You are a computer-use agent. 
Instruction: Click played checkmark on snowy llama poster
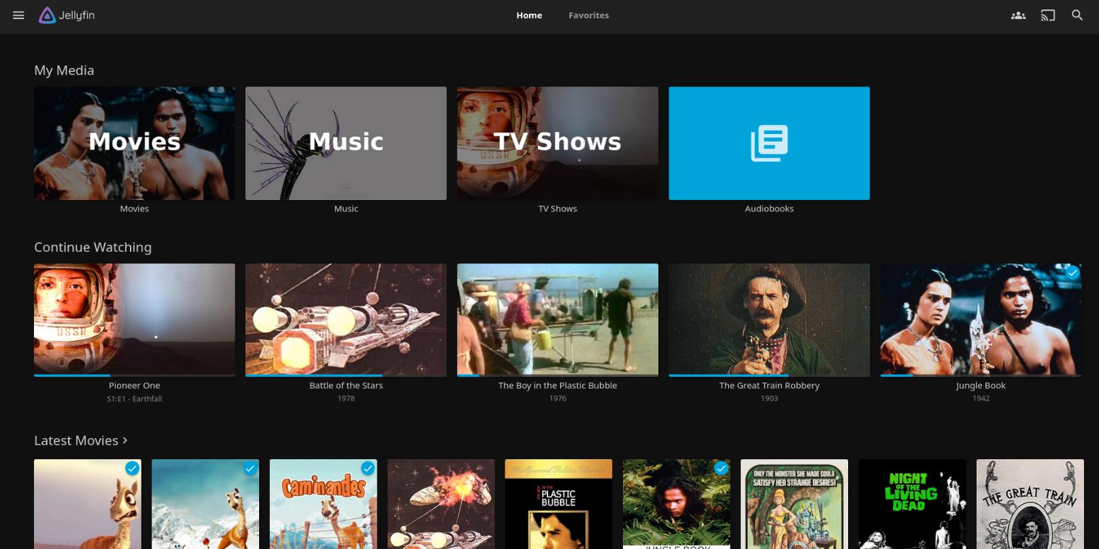[x=250, y=468]
